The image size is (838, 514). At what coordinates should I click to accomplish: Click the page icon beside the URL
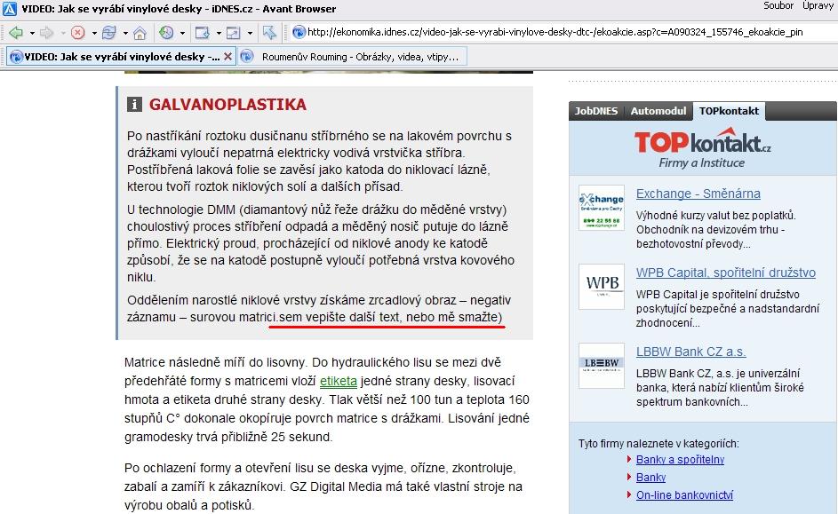coord(299,32)
